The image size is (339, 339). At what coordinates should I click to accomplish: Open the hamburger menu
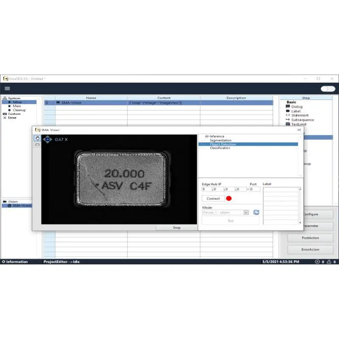7,89
